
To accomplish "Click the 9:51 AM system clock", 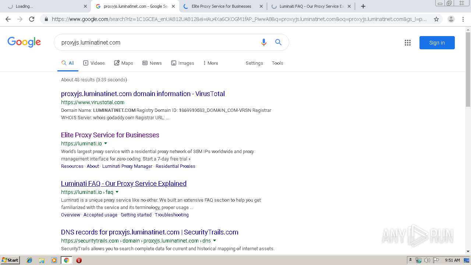I will coord(452,260).
